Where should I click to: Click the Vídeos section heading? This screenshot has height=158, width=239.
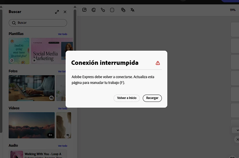tap(14, 108)
